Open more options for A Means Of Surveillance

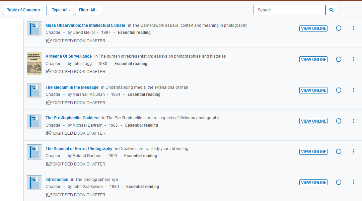(x=354, y=59)
